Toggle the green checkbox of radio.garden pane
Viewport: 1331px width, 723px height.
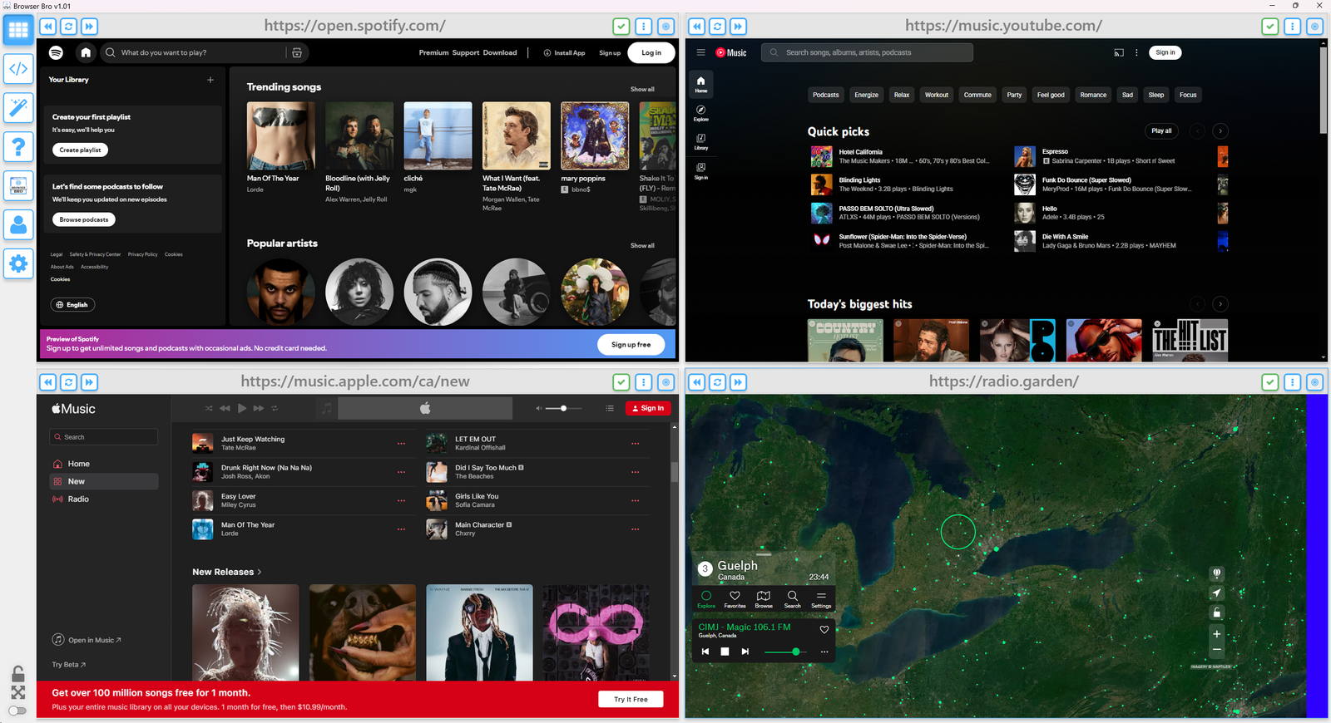tap(1270, 382)
